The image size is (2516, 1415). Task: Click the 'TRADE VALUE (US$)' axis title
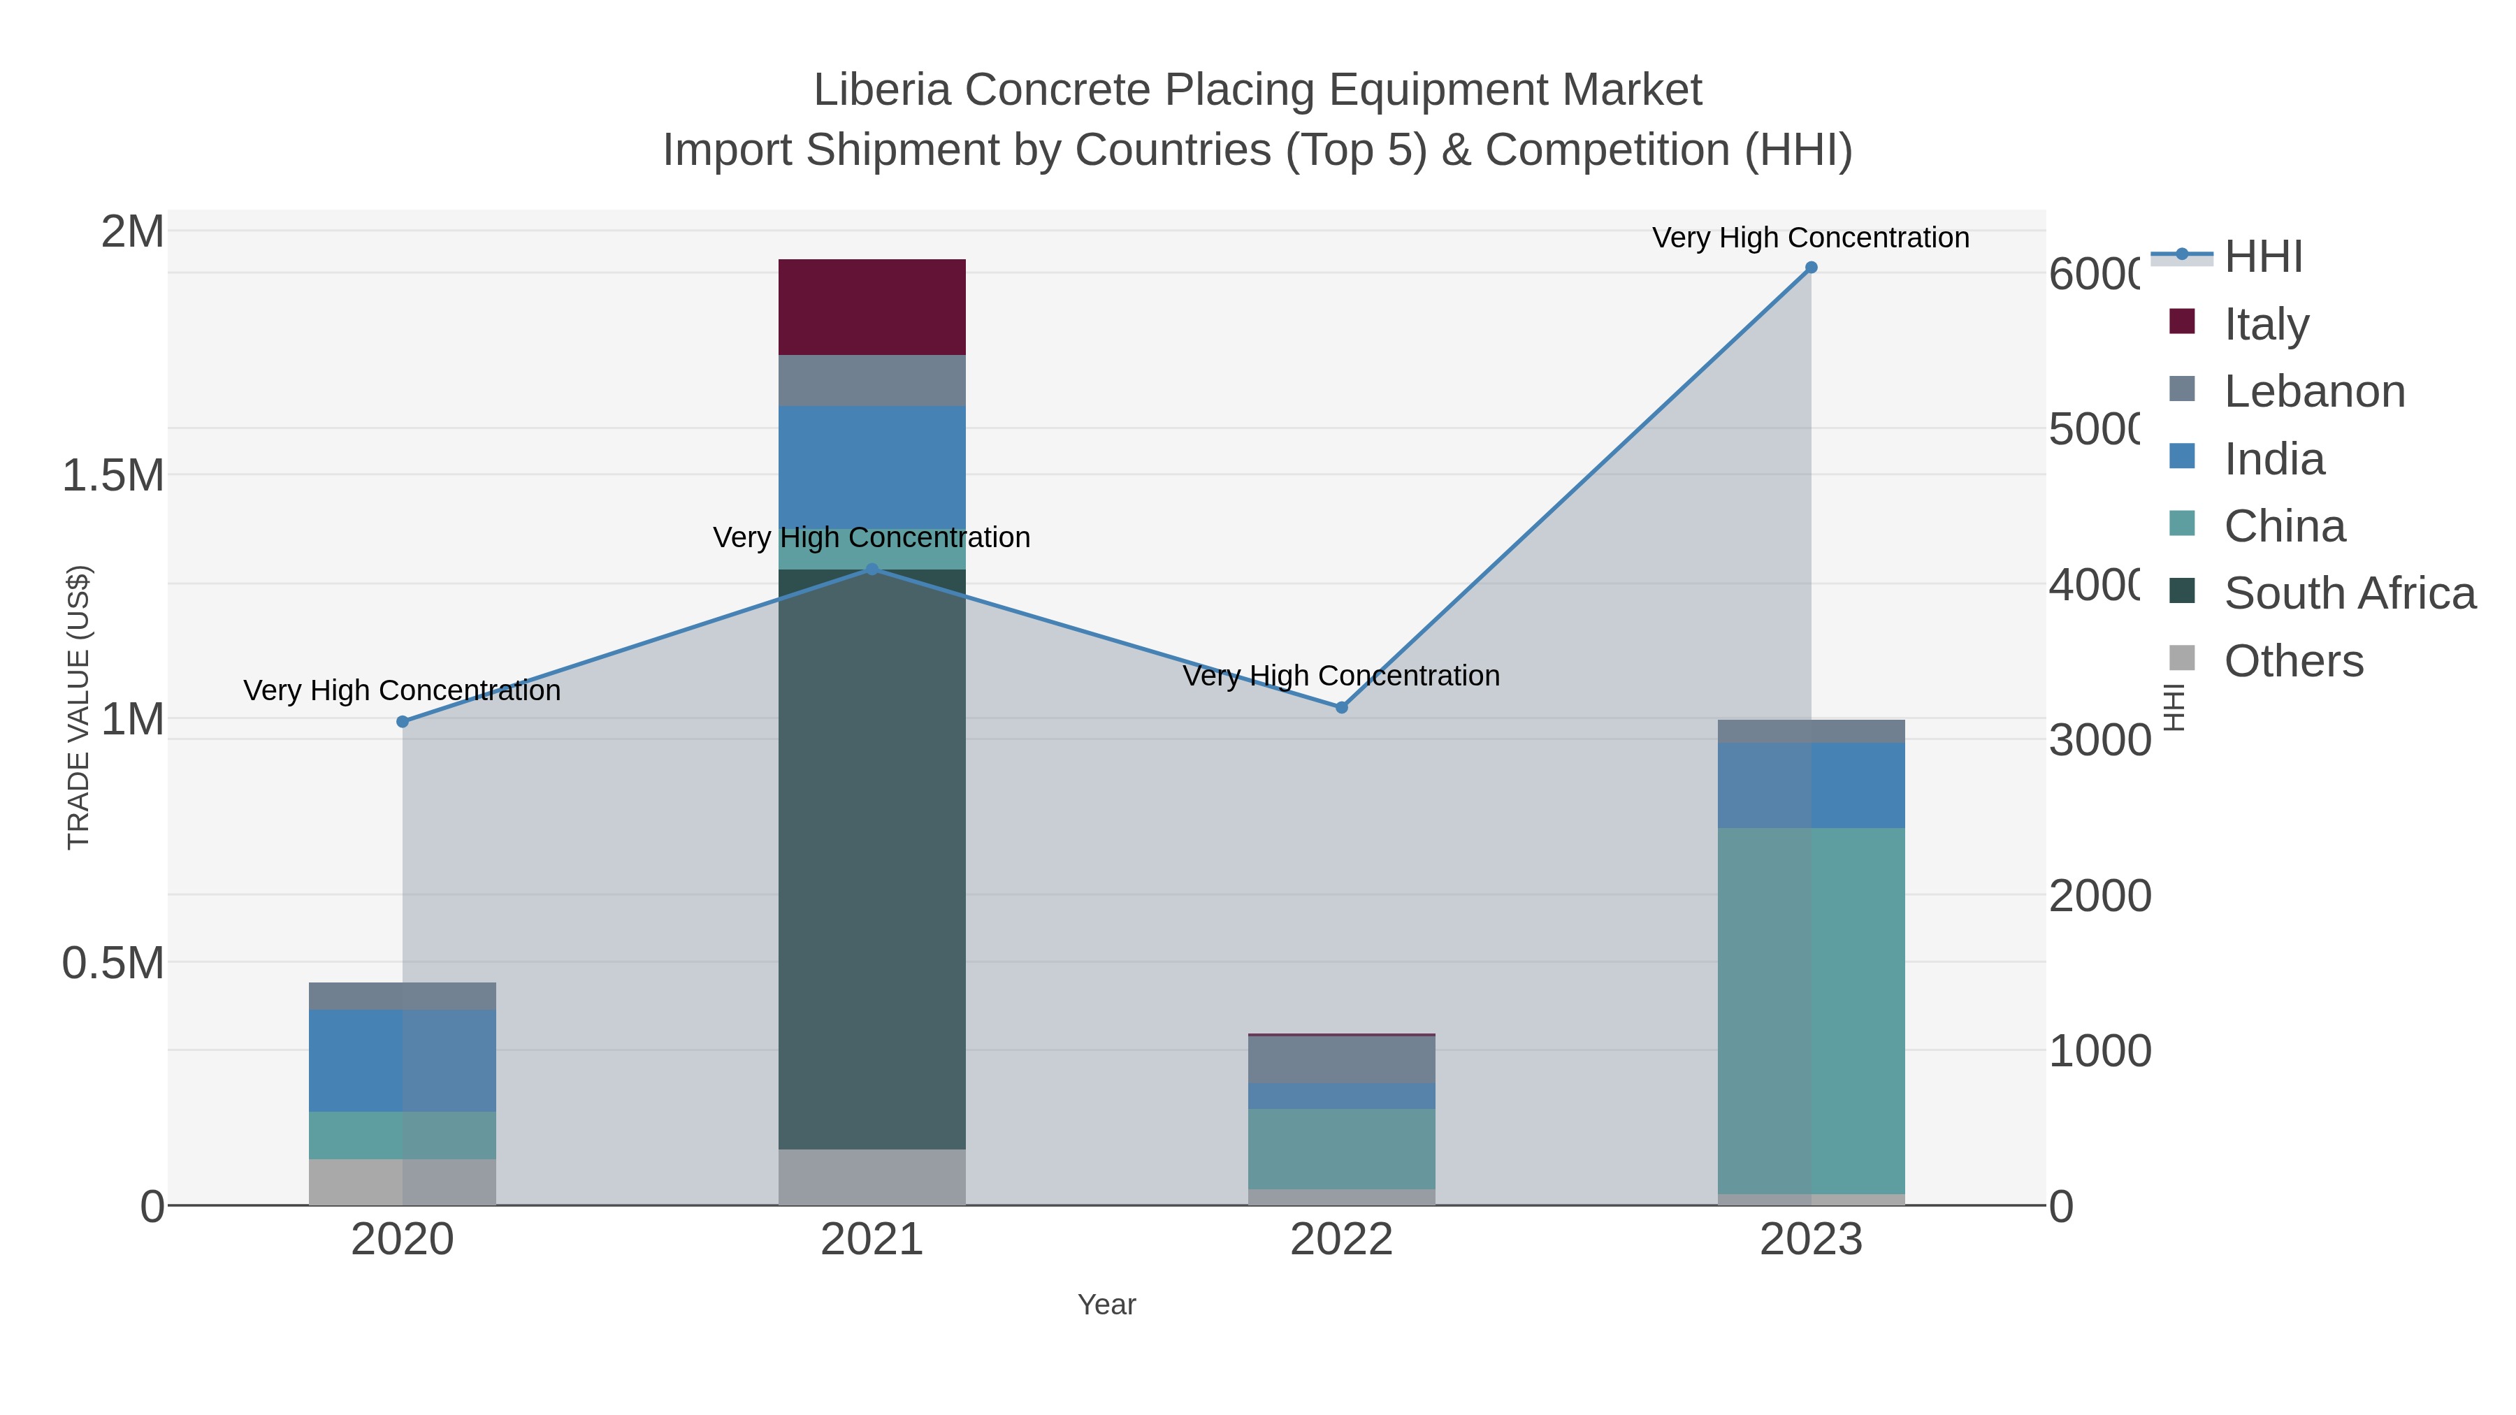[x=78, y=707]
